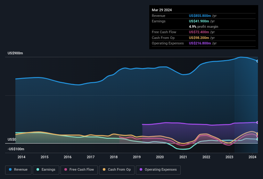This screenshot has width=263, height=179.
Task: Click the 2018 x-axis label
Action: point(114,157)
